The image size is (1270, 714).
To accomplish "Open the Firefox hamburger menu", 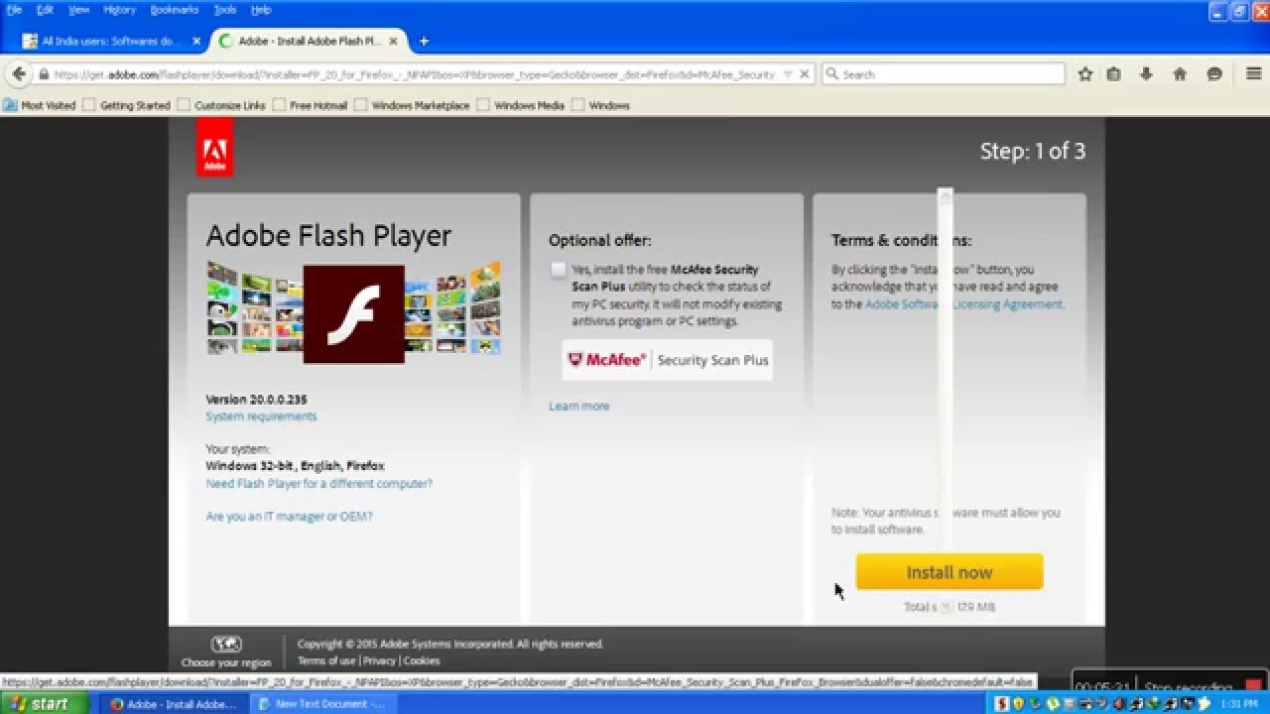I will click(x=1253, y=74).
